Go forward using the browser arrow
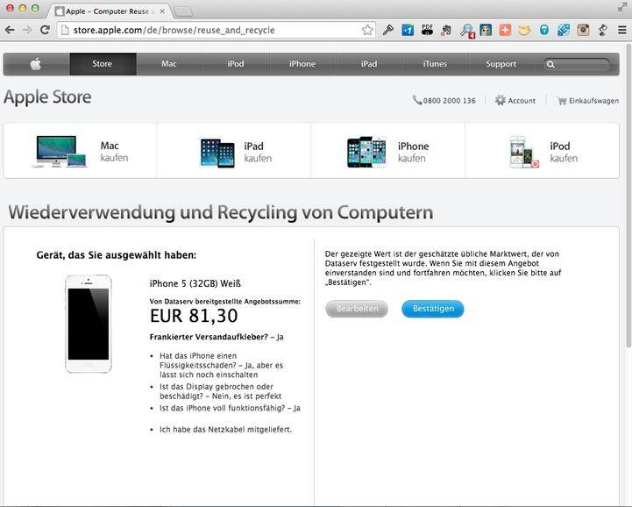632x507 pixels. pos(27,30)
